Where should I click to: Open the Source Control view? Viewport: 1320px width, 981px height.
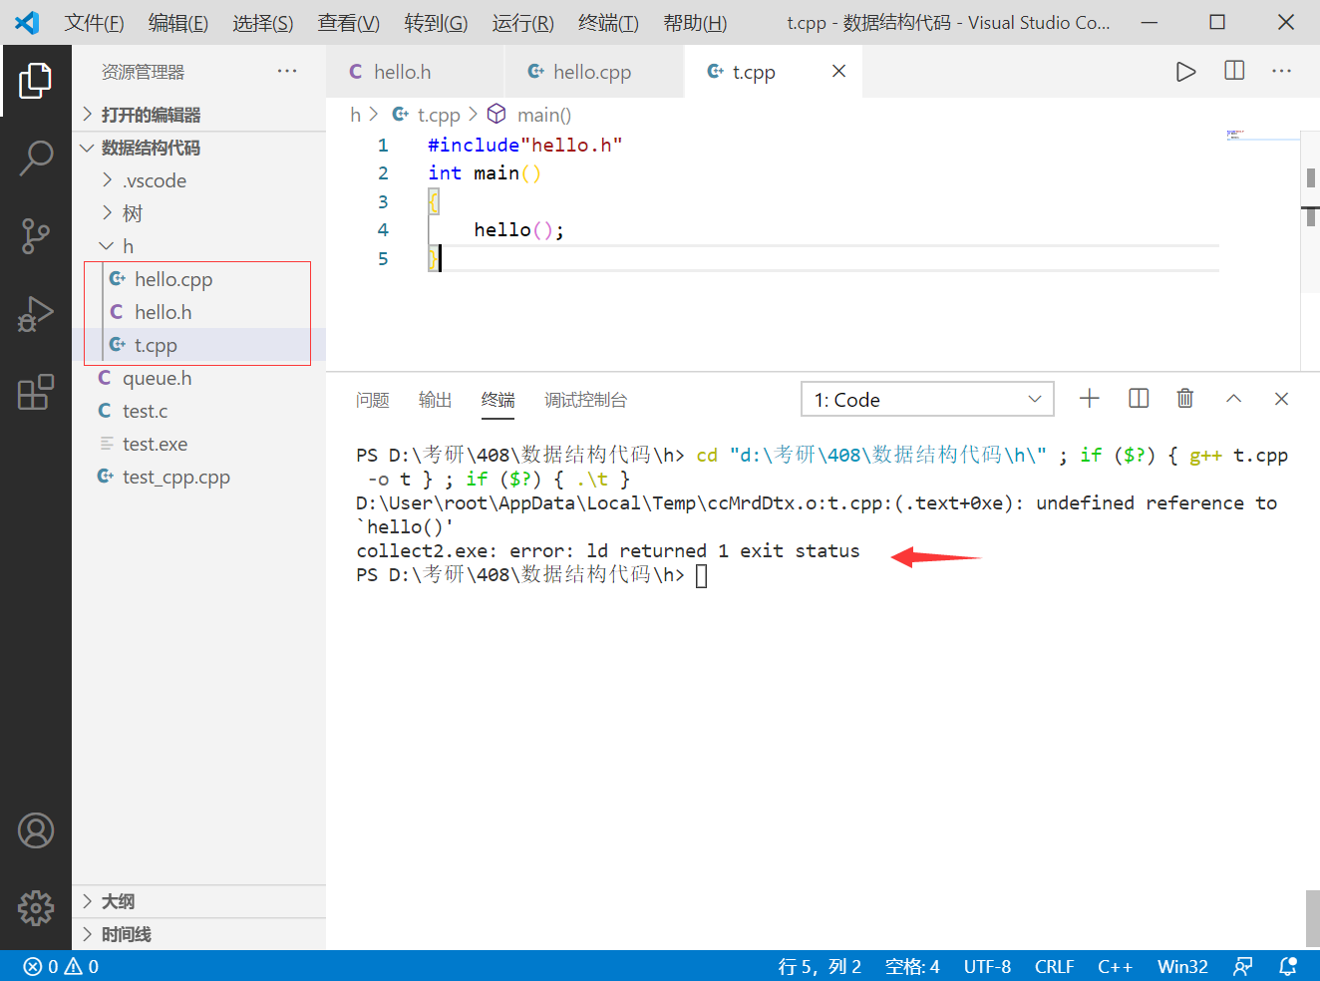point(36,236)
